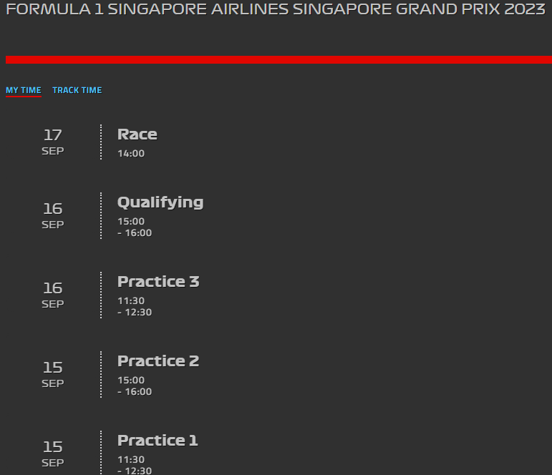The width and height of the screenshot is (552, 475).
Task: Click the Qualifying time 15:00 - 16:00
Action: [135, 227]
